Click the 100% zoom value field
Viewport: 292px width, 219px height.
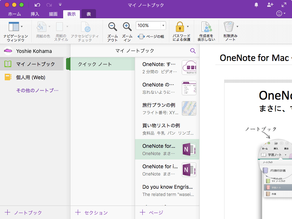click(149, 26)
